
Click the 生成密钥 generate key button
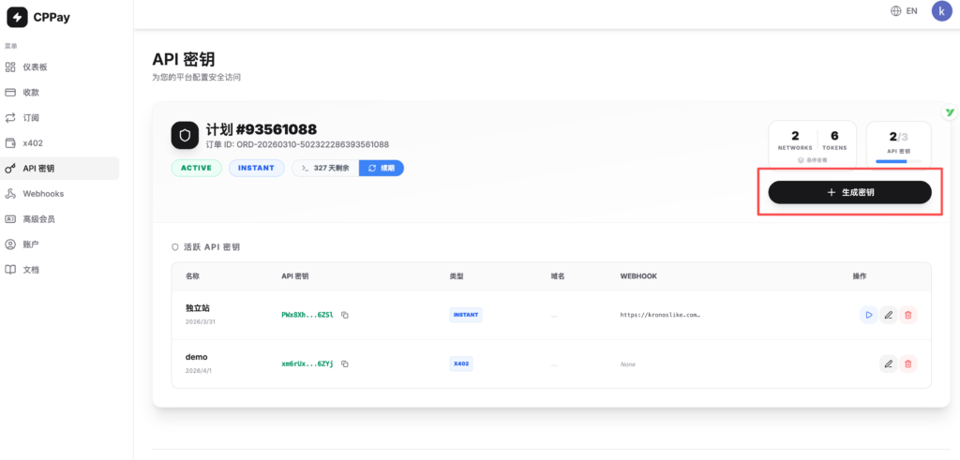[849, 192]
